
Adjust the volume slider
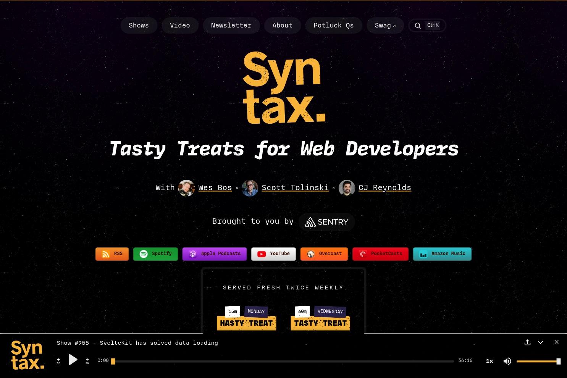pyautogui.click(x=538, y=361)
